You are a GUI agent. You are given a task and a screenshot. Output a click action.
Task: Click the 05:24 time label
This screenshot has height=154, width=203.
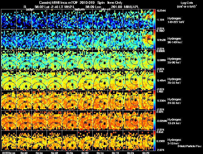point(130,153)
